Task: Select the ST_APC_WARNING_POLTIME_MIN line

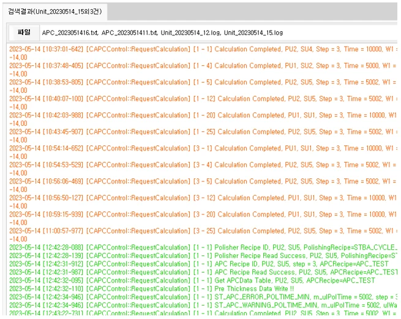Action: [x=203, y=305]
